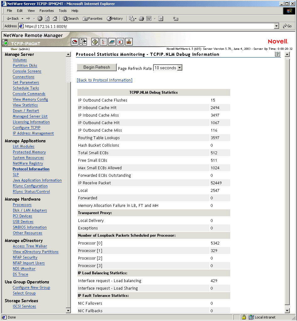Click the main content scroll up arrow
This screenshot has height=321, width=297.
click(287, 55)
